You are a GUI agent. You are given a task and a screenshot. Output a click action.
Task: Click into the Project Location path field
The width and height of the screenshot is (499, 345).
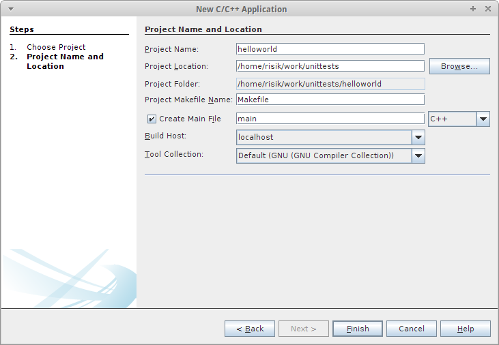coord(330,66)
